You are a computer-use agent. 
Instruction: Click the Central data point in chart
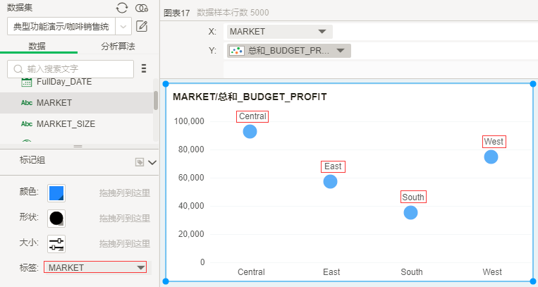click(250, 131)
